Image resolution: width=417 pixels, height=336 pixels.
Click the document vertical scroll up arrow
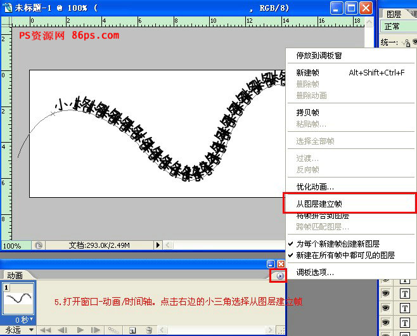tap(369, 22)
